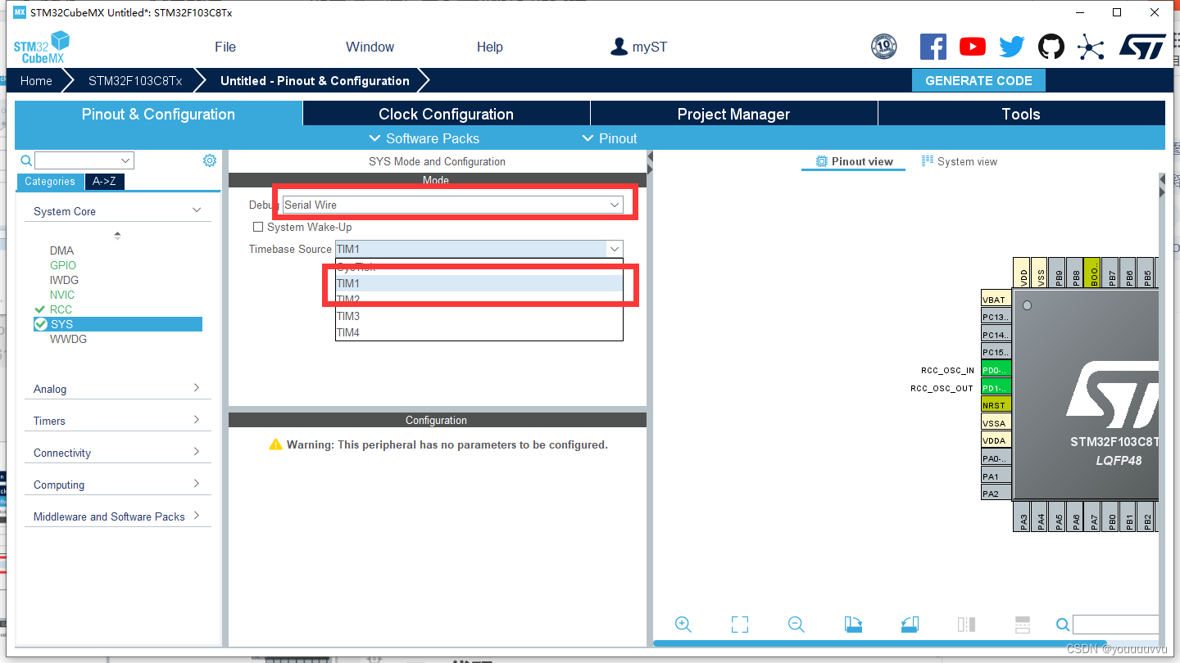Open the myST account
1180x663 pixels.
click(x=639, y=47)
